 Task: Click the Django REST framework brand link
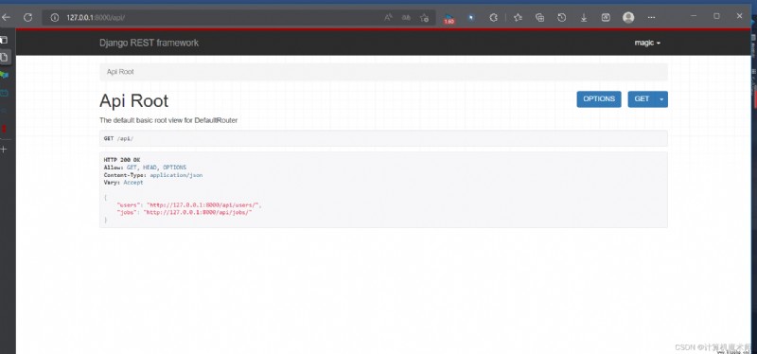tap(149, 43)
